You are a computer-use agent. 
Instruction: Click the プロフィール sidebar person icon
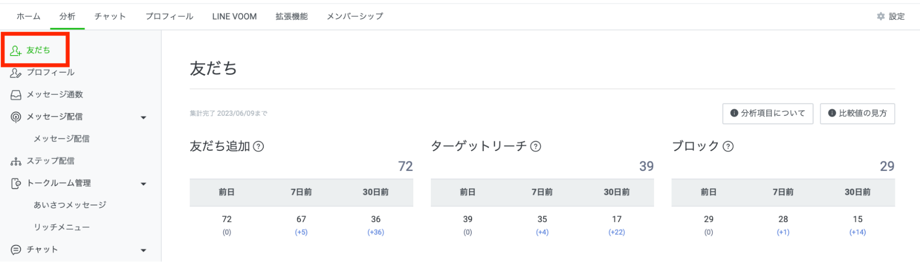16,73
